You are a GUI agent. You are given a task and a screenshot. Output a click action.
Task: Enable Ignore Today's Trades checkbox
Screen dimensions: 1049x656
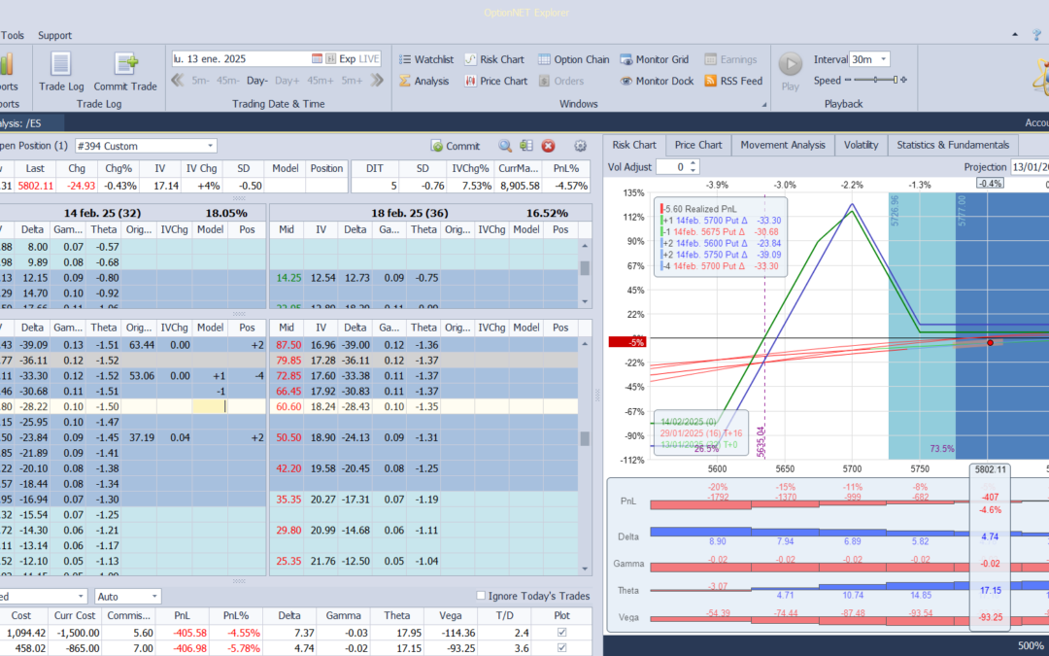tap(482, 596)
